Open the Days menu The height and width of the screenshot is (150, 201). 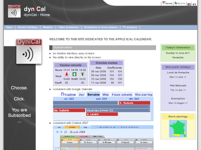coord(9,27)
